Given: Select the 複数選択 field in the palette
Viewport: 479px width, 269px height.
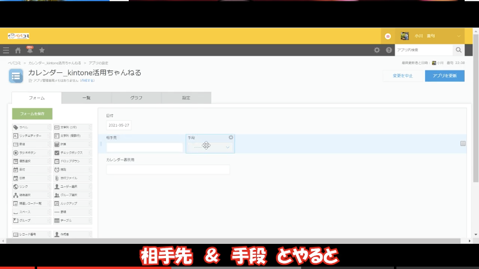Looking at the screenshot, I should point(31,161).
